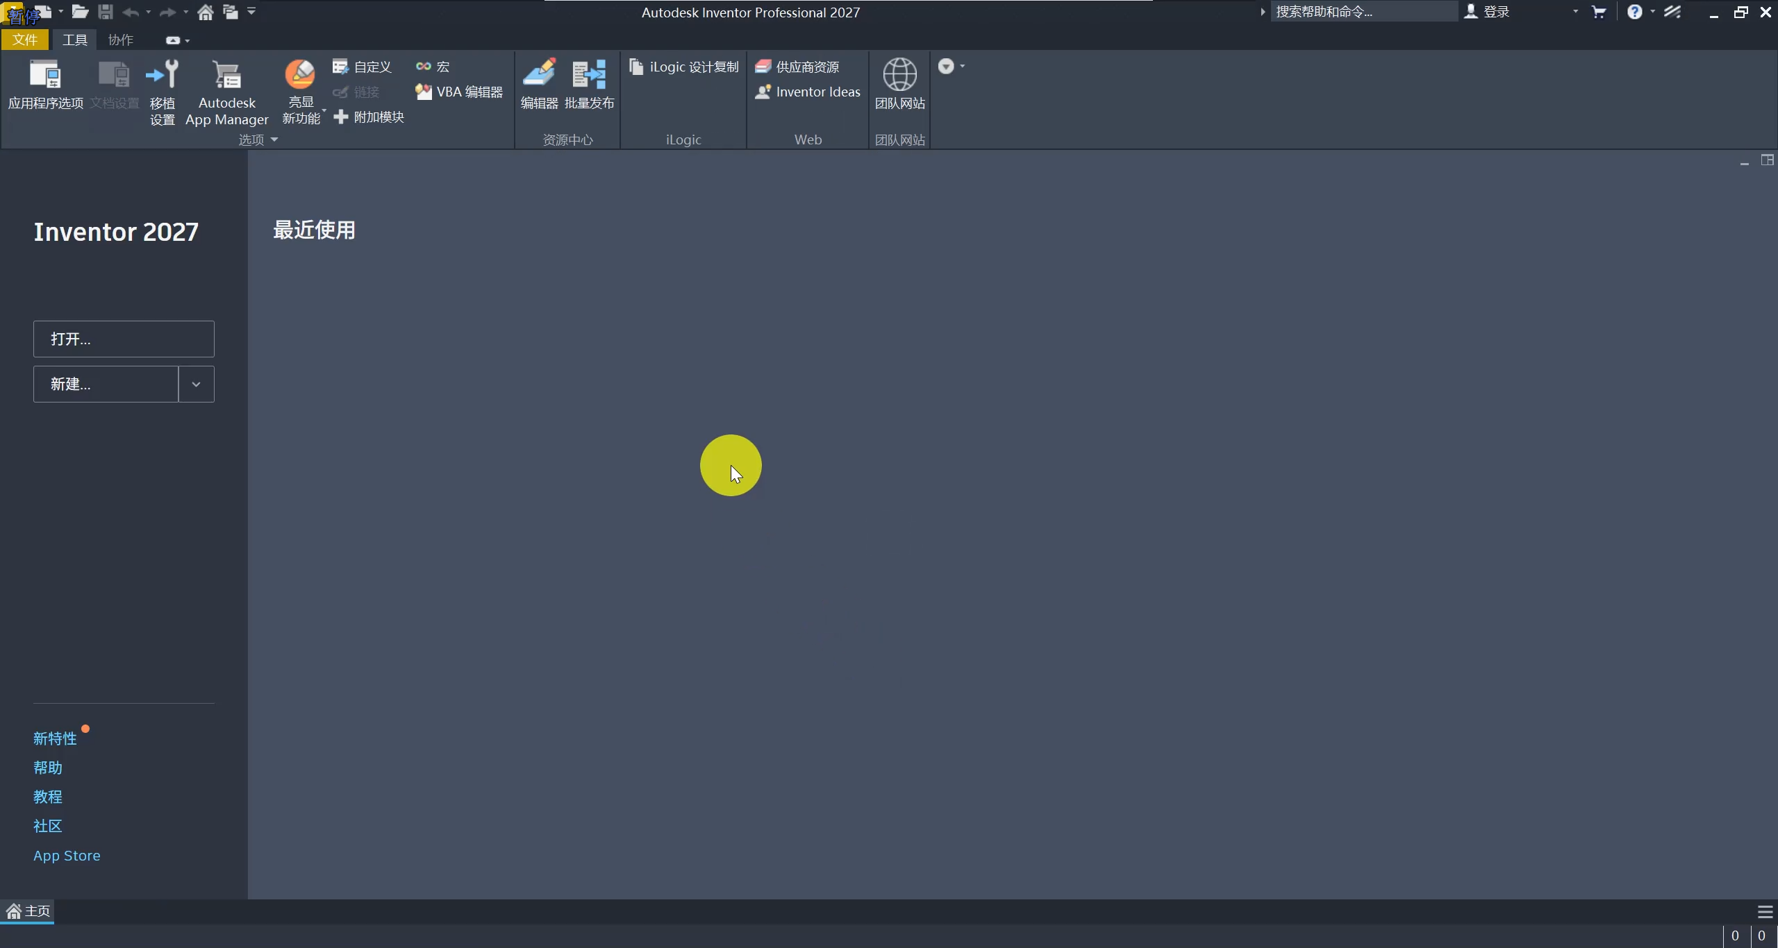This screenshot has height=948, width=1778.
Task: Open Inventor Ideas web link
Action: (808, 92)
